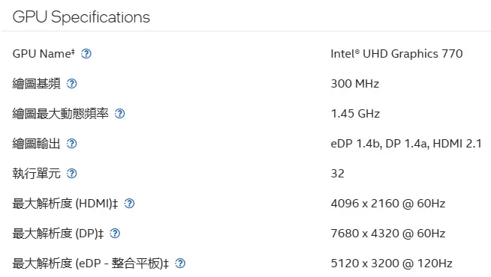Open help tooltip for 繪圖基頻
The height and width of the screenshot is (277, 491).
72,84
